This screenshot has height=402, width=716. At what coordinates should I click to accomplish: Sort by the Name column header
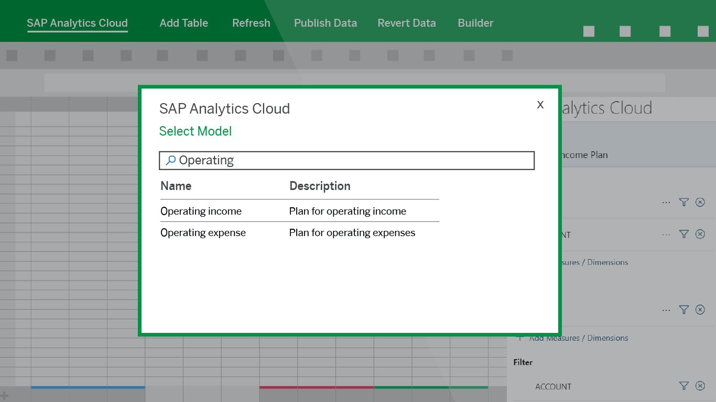[x=176, y=186]
